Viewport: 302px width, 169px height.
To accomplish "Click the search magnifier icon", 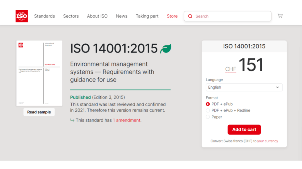I will point(190,16).
